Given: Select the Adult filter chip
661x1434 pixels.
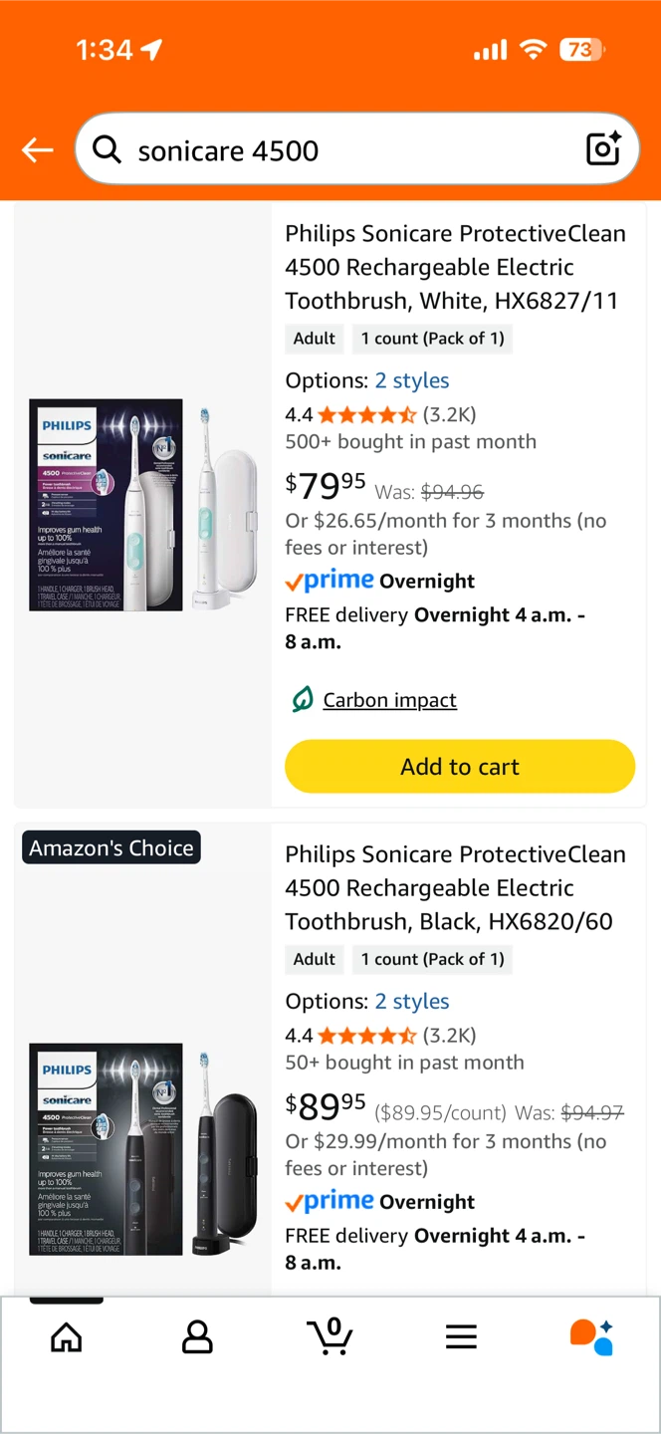Looking at the screenshot, I should pyautogui.click(x=314, y=338).
